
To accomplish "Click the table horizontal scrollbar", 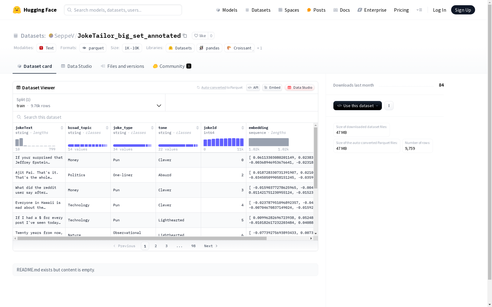I will click(142, 238).
